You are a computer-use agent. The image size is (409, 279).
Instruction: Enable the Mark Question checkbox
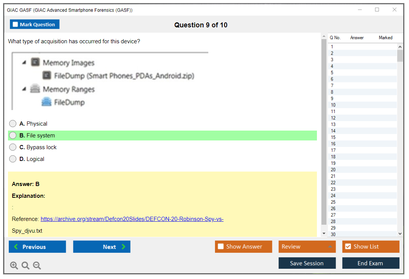16,25
